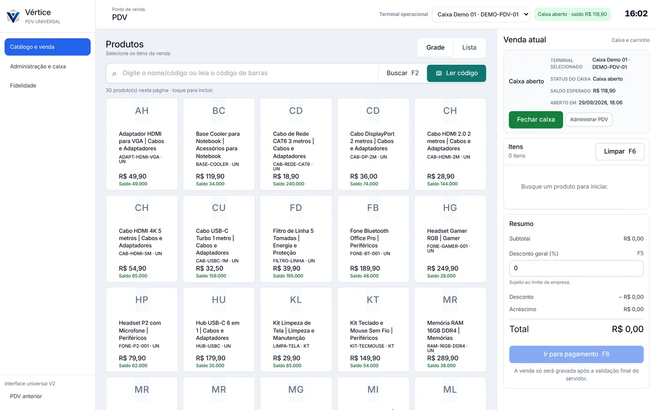
Task: Open Catálogo e venda section
Action: click(x=48, y=47)
